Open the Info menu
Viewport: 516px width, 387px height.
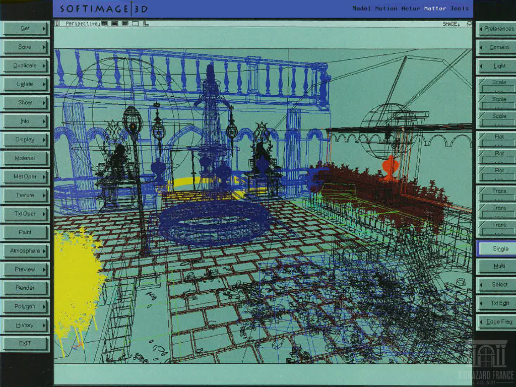pos(25,121)
